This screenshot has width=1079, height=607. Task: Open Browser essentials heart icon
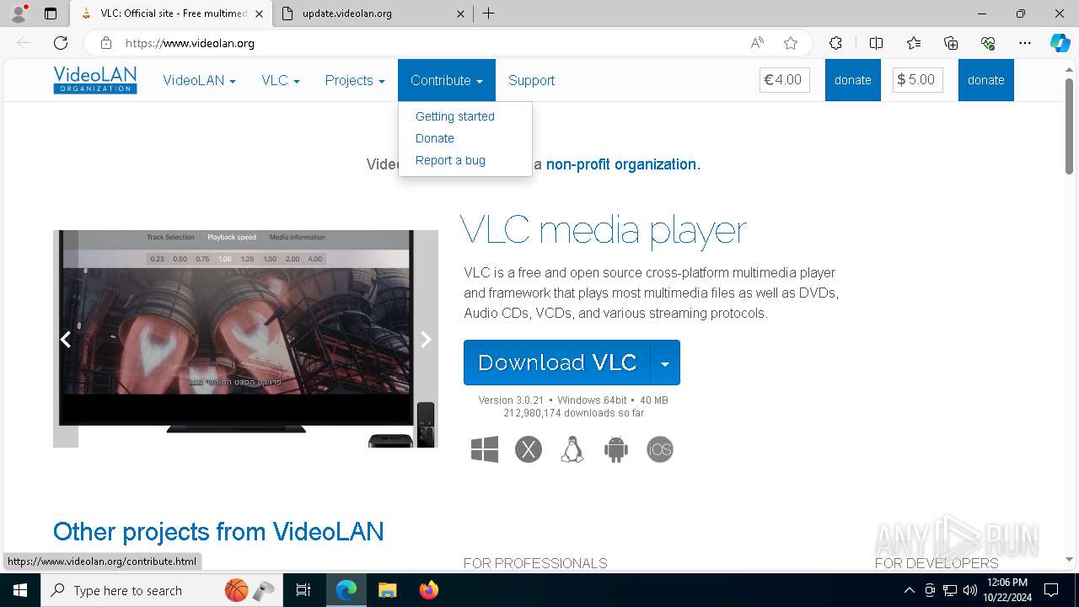[x=988, y=43]
